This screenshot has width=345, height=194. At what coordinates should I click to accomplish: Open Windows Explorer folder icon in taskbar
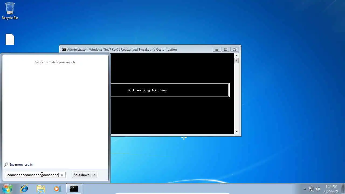pyautogui.click(x=41, y=189)
